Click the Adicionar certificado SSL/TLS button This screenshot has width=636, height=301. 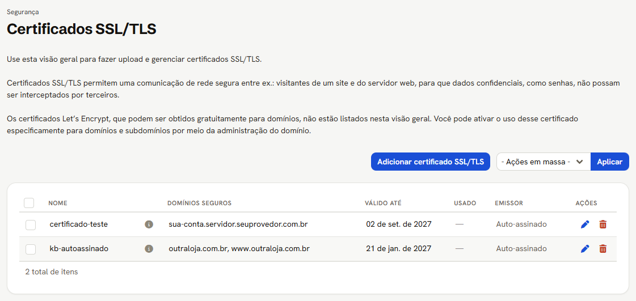point(431,162)
